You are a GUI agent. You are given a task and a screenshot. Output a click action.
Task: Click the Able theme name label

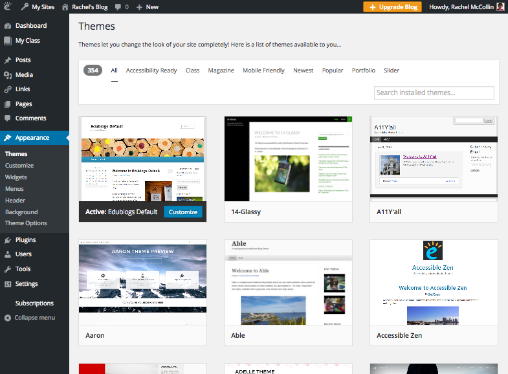237,336
